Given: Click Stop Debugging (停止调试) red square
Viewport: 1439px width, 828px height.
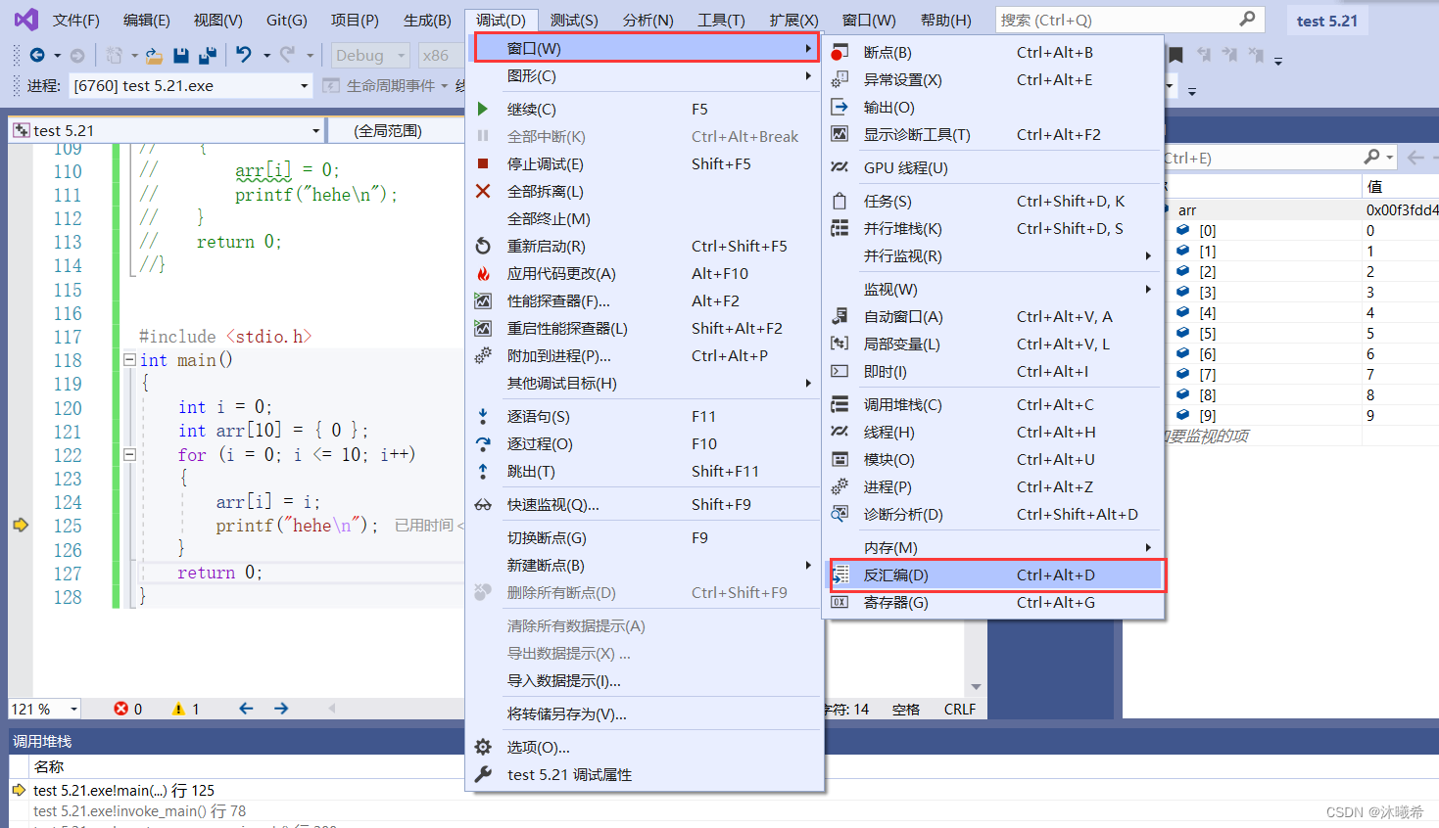Looking at the screenshot, I should coord(482,163).
